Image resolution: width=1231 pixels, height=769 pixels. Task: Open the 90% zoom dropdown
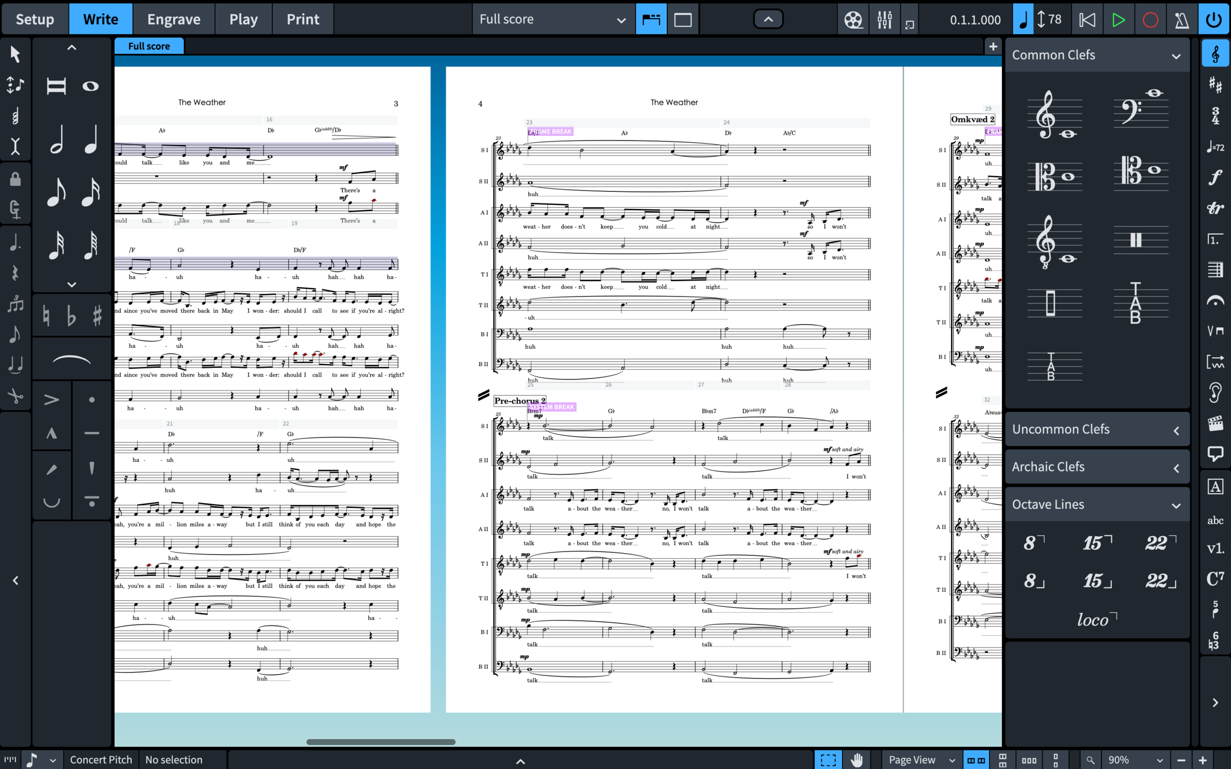pyautogui.click(x=1135, y=760)
